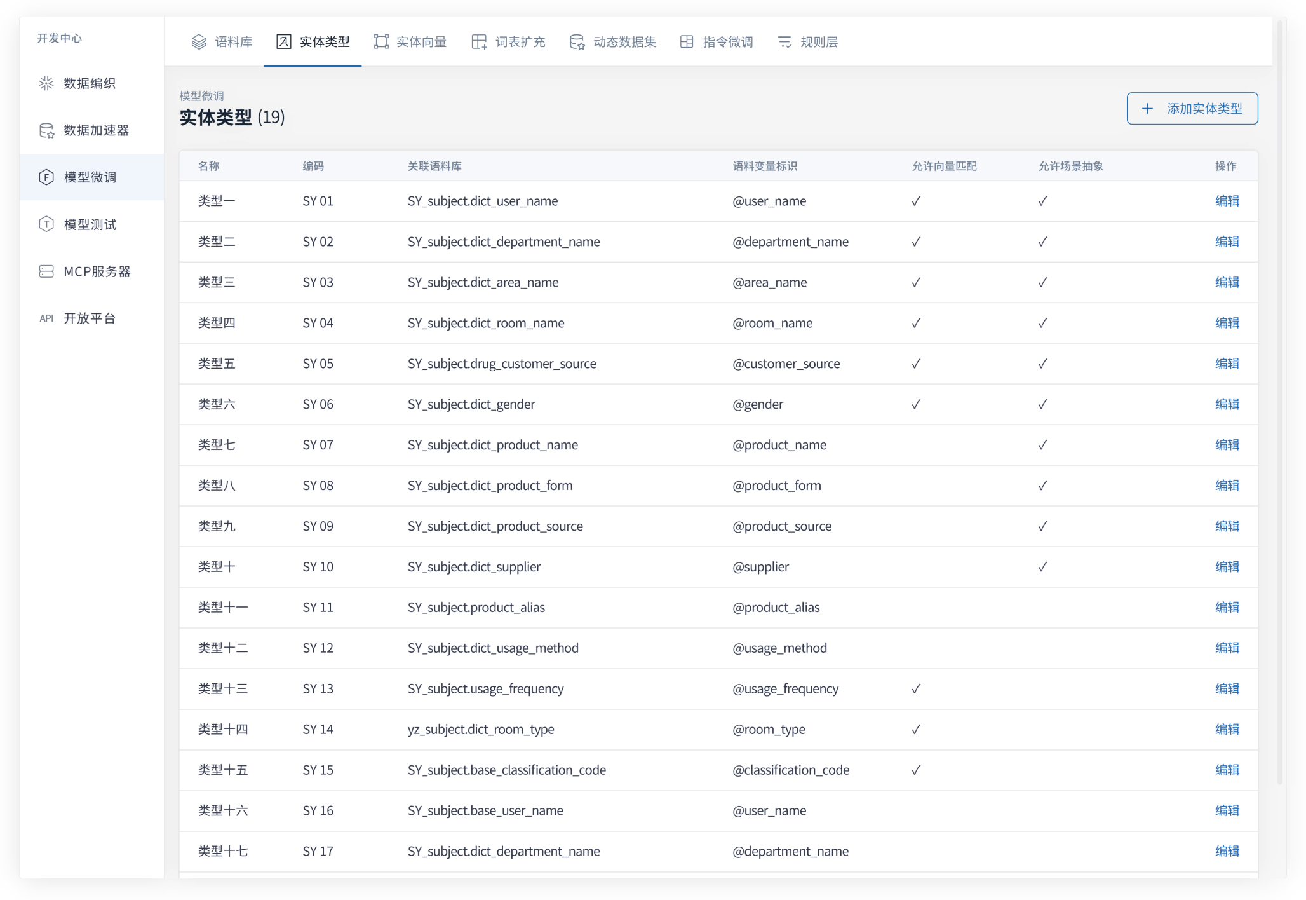Toggle 允许场景抽象 checkmark for 类型七
The width and height of the screenshot is (1306, 900).
(x=1042, y=445)
